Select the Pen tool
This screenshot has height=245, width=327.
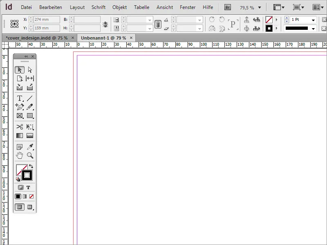pyautogui.click(x=19, y=107)
